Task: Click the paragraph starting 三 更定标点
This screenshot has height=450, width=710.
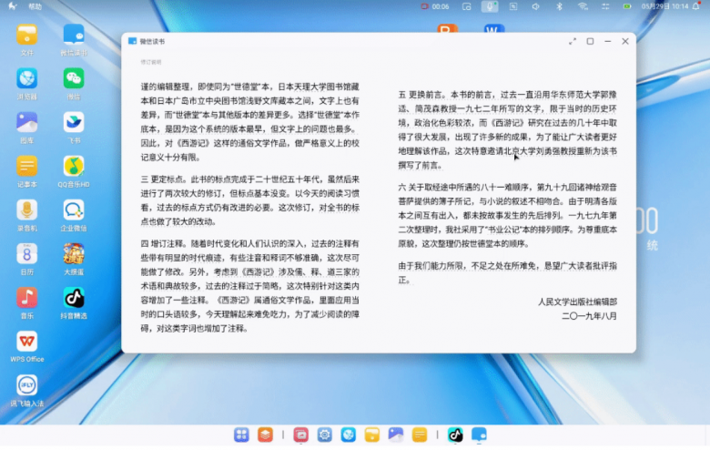Action: [250, 200]
